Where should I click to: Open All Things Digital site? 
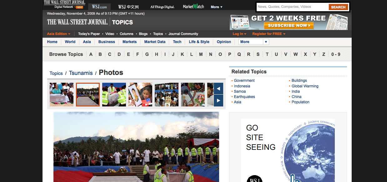click(x=162, y=7)
